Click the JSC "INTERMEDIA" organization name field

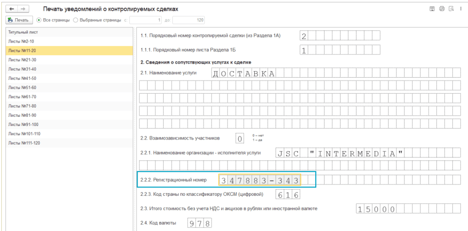[341, 153]
